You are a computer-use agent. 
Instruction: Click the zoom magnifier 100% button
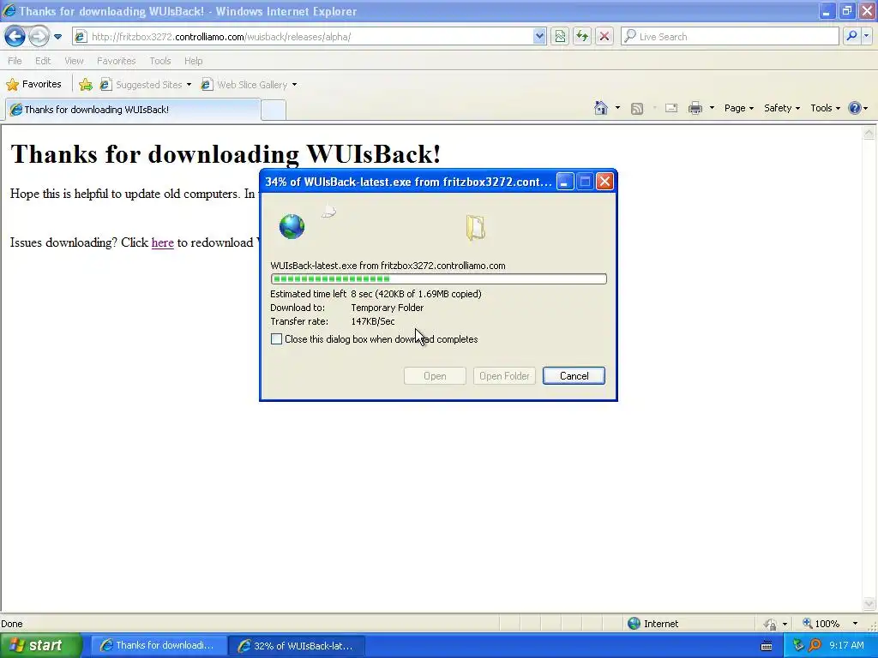coord(821,624)
